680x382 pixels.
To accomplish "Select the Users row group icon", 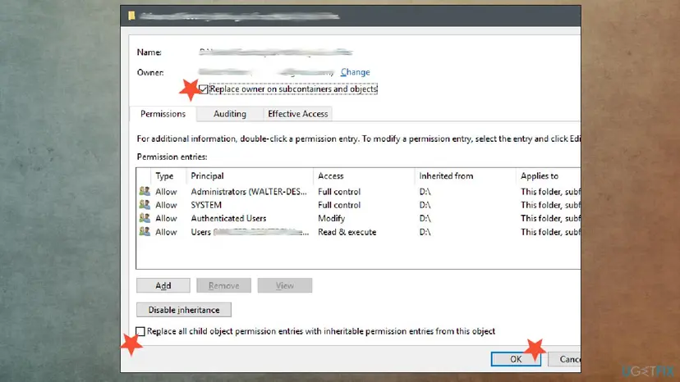I will [x=145, y=231].
